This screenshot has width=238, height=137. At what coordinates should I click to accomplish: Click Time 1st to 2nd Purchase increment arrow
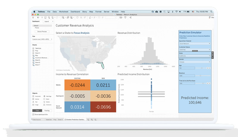[210, 83]
